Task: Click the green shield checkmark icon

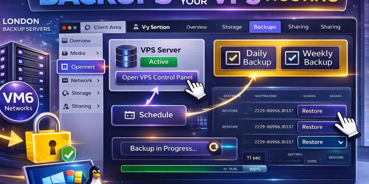Action: (68, 154)
